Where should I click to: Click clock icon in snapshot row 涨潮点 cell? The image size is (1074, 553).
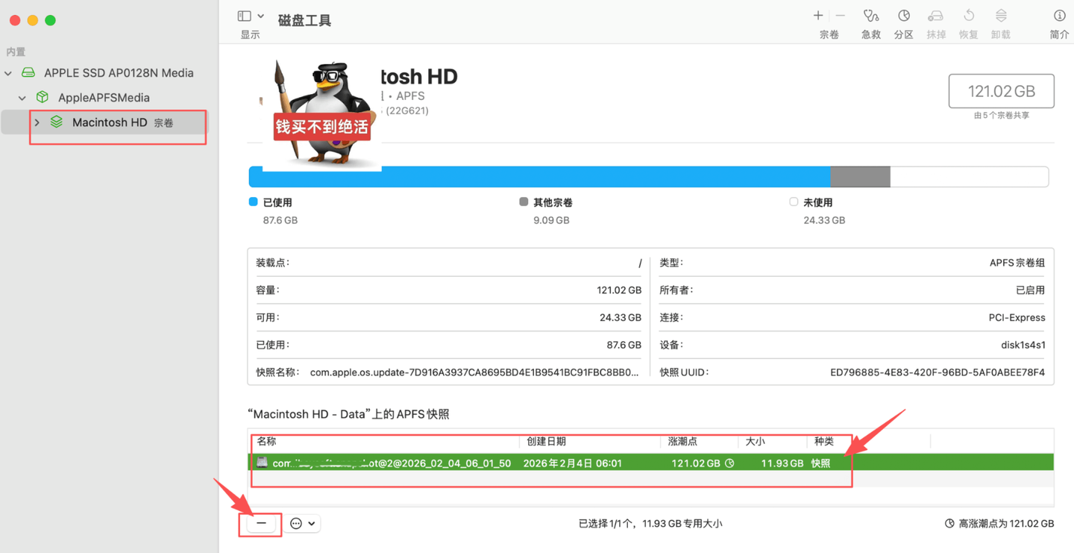coord(729,463)
